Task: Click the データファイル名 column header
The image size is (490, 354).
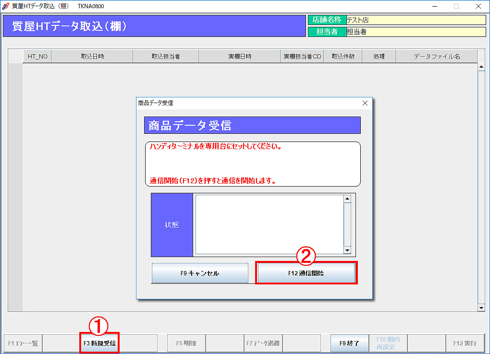Action: (x=437, y=57)
